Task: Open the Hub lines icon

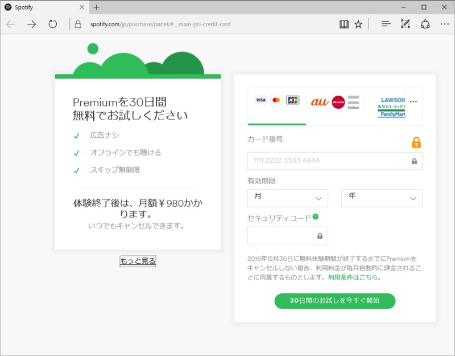Action: (386, 24)
